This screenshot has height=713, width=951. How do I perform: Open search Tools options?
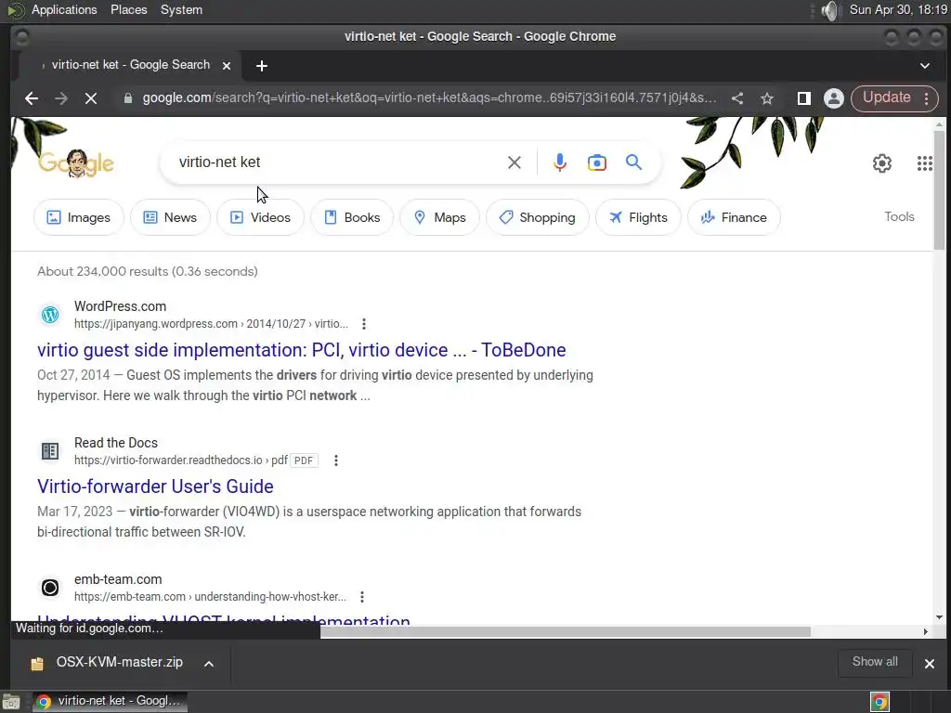click(x=899, y=216)
